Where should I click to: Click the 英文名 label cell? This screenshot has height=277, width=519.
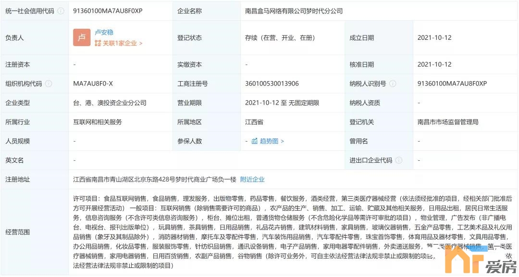[35, 160]
